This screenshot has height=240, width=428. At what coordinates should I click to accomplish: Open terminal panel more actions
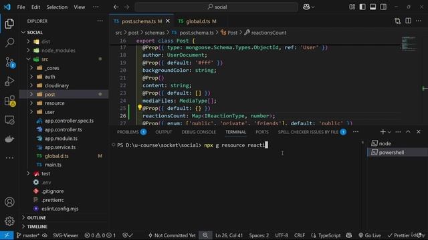click(x=398, y=132)
